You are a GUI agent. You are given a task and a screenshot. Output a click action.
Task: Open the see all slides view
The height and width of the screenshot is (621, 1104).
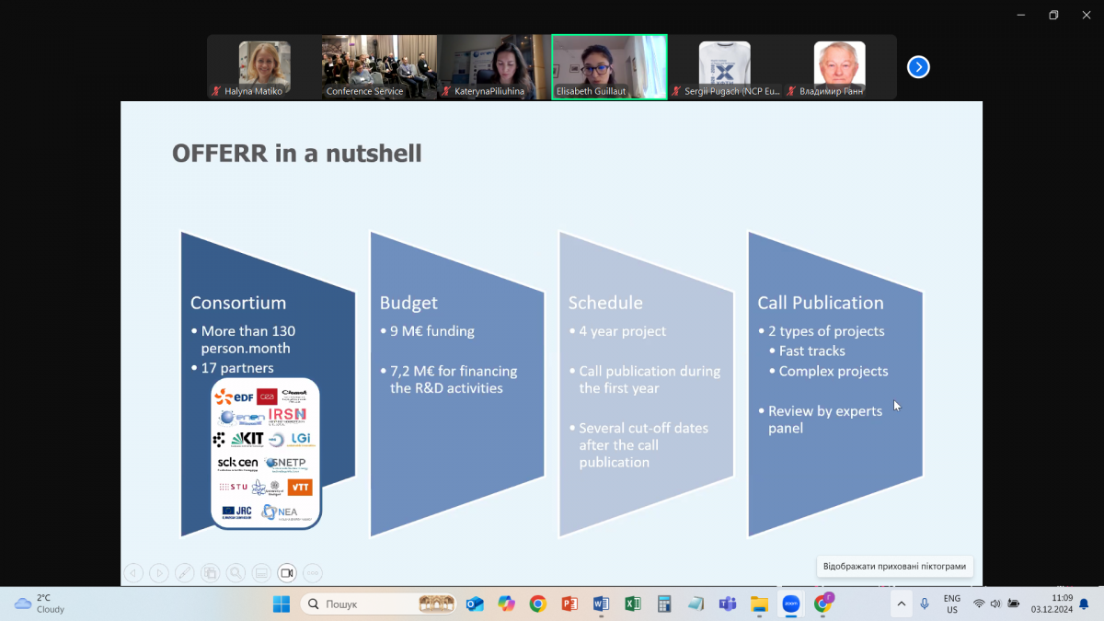(x=210, y=572)
